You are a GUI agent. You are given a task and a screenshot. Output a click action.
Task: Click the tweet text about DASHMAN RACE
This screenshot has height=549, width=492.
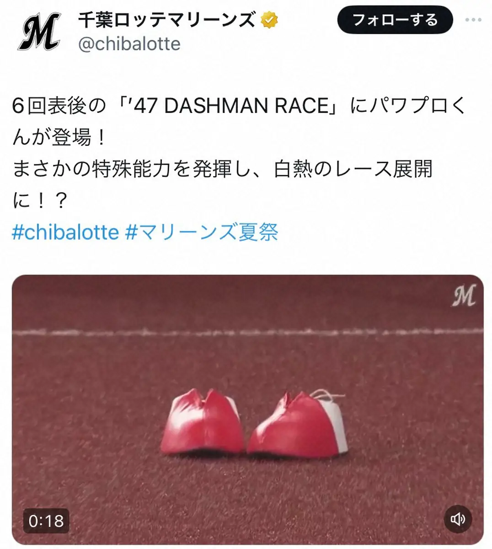[x=238, y=153]
